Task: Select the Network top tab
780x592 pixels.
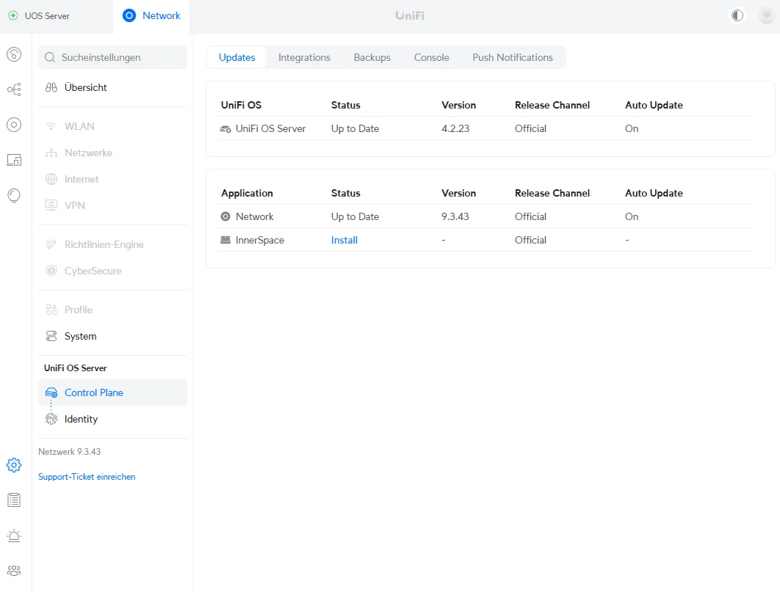Action: (151, 16)
